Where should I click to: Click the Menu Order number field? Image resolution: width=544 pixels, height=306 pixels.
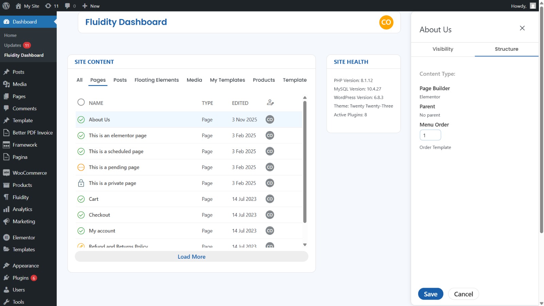click(x=430, y=135)
